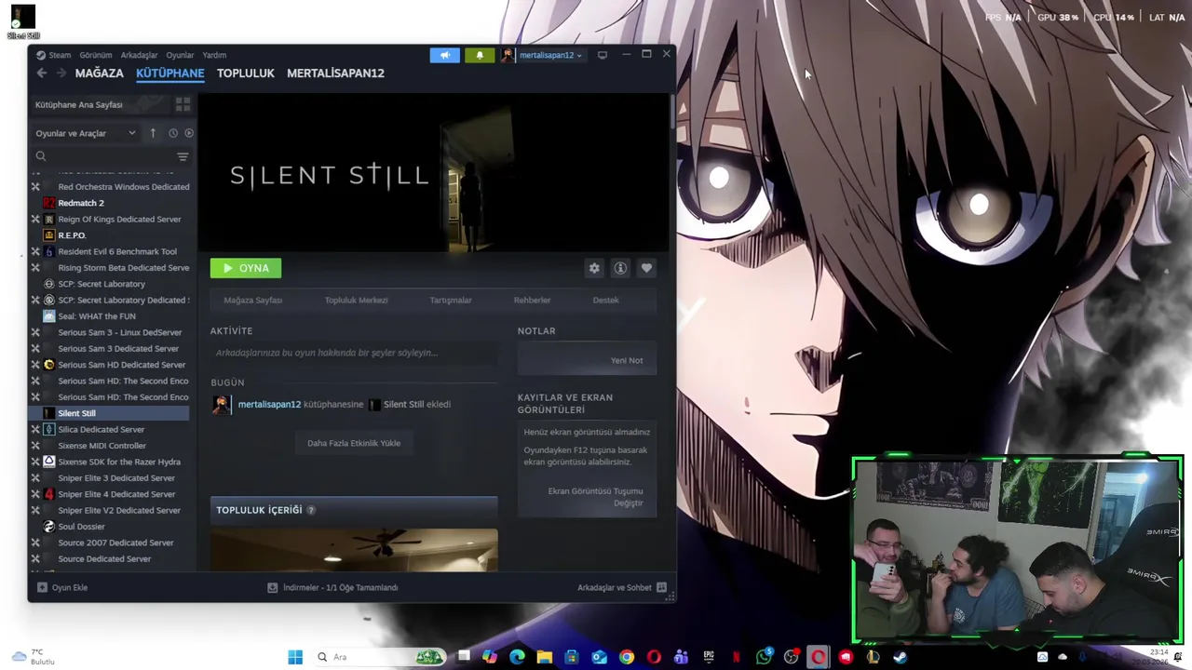Screen dimensions: 1192x670
Task: Click Daha Fazla Etkinlik Yükle
Action: pyautogui.click(x=354, y=443)
